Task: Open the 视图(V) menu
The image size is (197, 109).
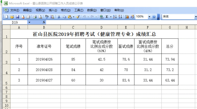Action: 40,10
